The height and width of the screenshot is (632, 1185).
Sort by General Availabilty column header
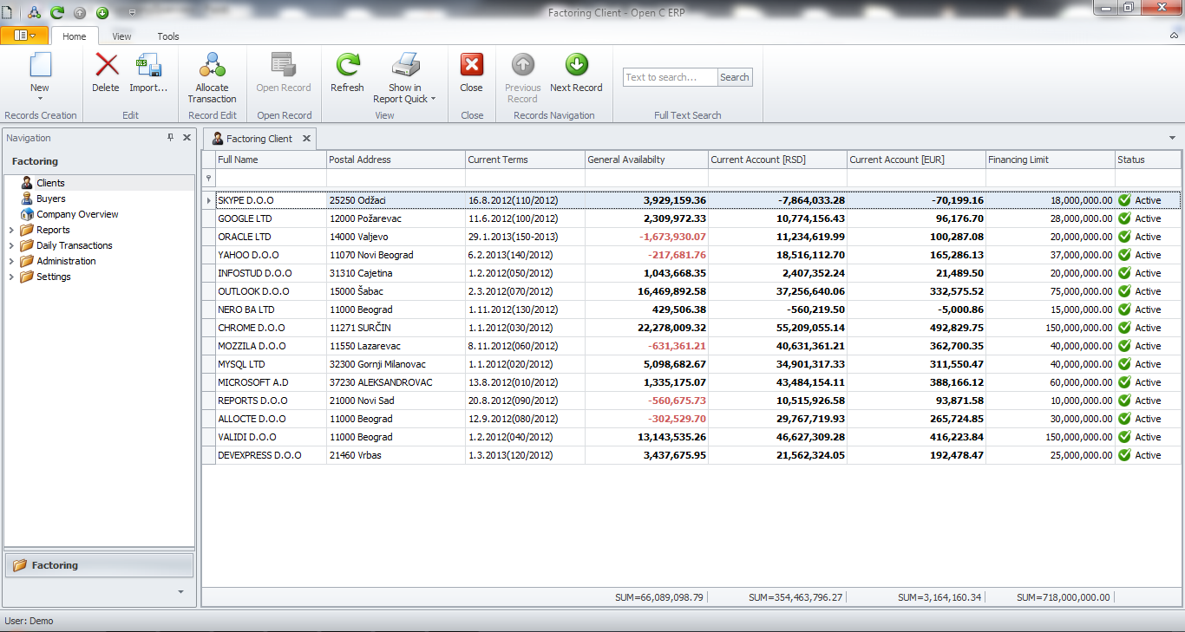(x=646, y=160)
